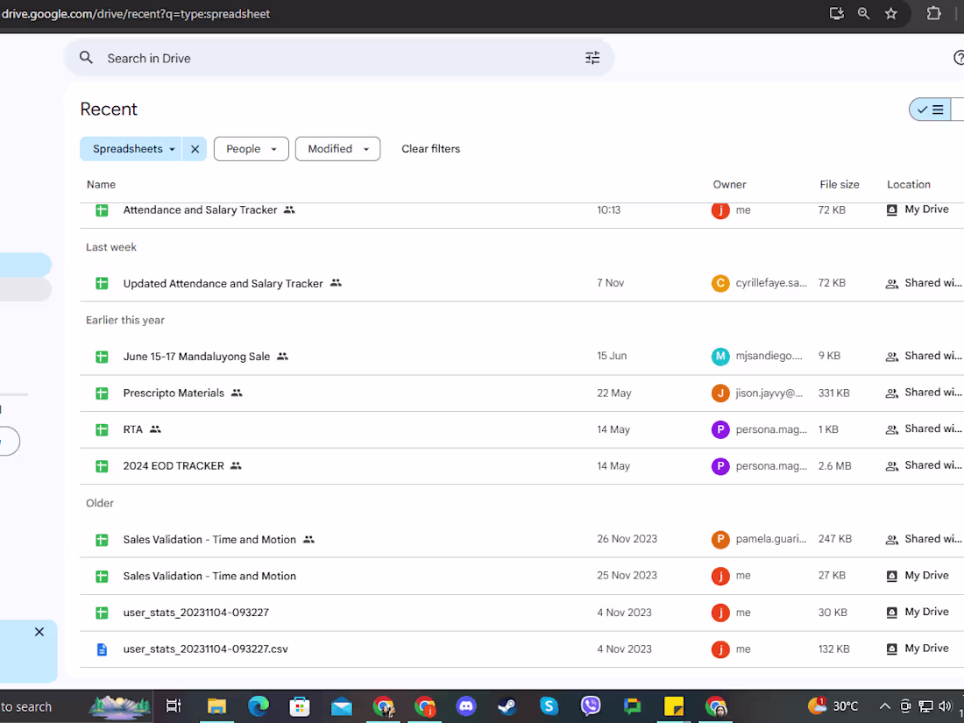Launch Steam from the taskbar
Image resolution: width=964 pixels, height=723 pixels.
507,706
